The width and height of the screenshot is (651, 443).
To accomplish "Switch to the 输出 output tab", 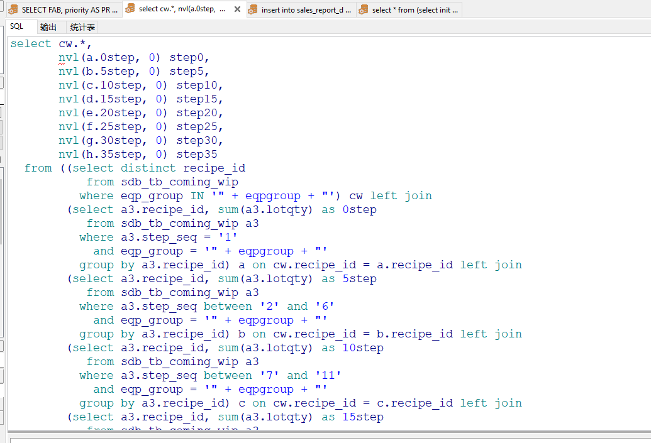I will tap(48, 28).
